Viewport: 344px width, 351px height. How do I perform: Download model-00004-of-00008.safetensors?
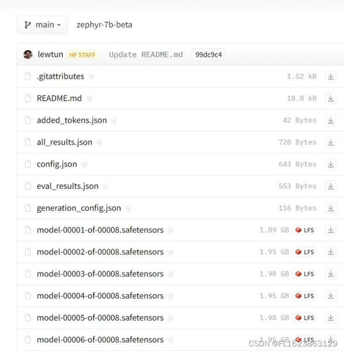331,296
